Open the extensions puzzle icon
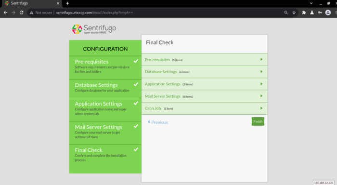 [x=304, y=13]
